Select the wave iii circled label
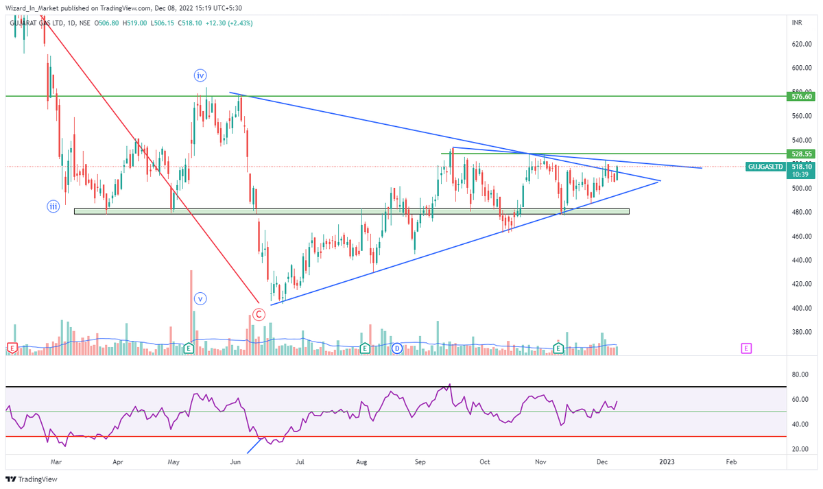This screenshot has height=489, width=823. (x=53, y=206)
